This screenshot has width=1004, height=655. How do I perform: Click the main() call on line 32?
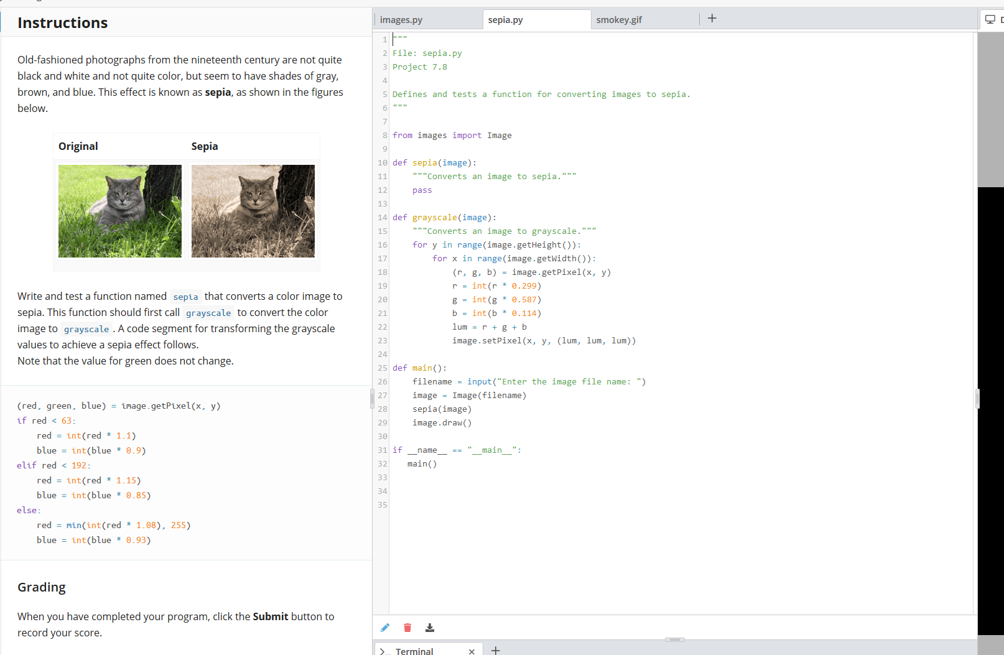pos(422,463)
